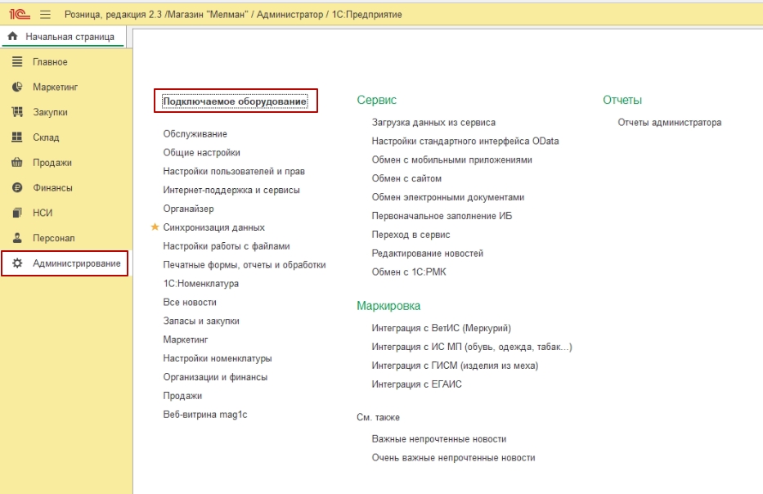
Task: Click the Администрирование gear icon
Action: (x=17, y=263)
